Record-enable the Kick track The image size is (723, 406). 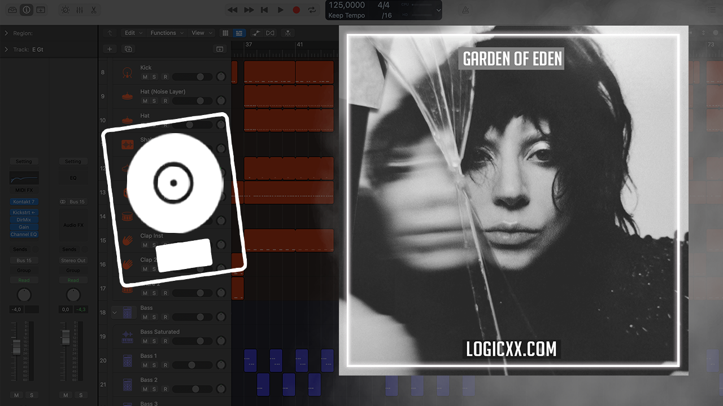[165, 77]
